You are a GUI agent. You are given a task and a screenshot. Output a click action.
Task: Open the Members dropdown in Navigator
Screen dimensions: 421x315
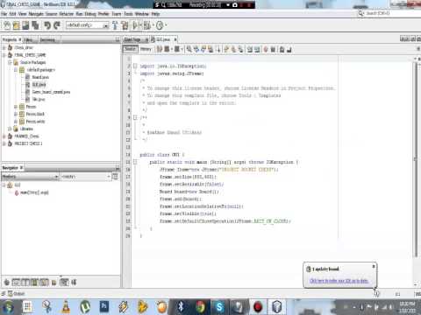[x=30, y=177]
